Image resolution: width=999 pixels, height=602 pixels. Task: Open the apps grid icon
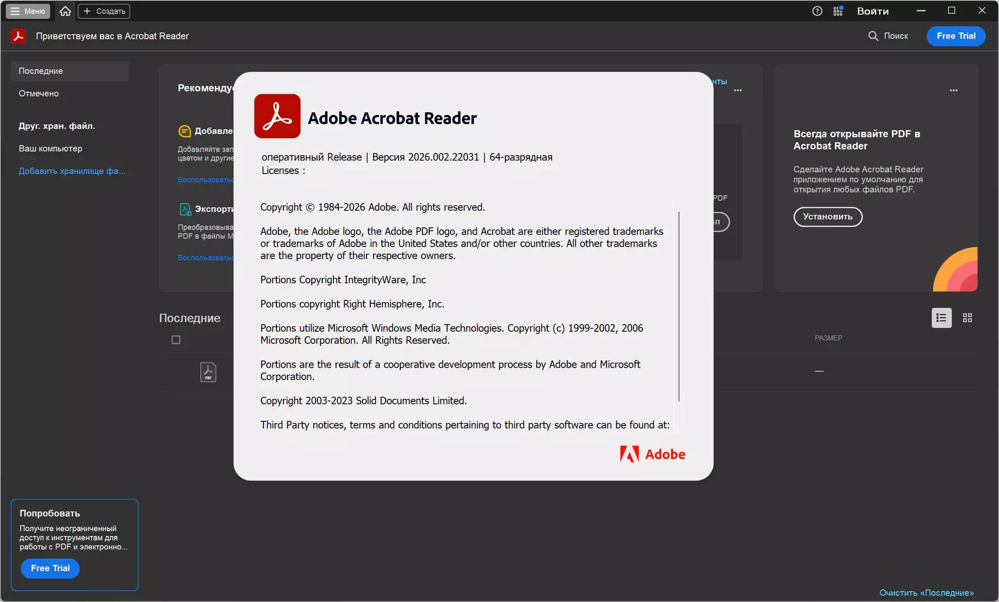(x=838, y=11)
